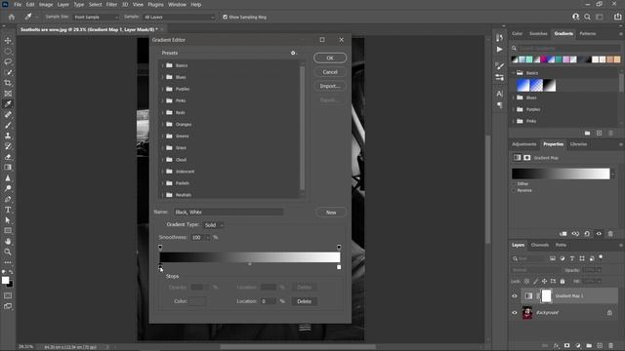Expand the Basics presets folder in Gradient Editor
625x351 pixels.
click(x=163, y=65)
